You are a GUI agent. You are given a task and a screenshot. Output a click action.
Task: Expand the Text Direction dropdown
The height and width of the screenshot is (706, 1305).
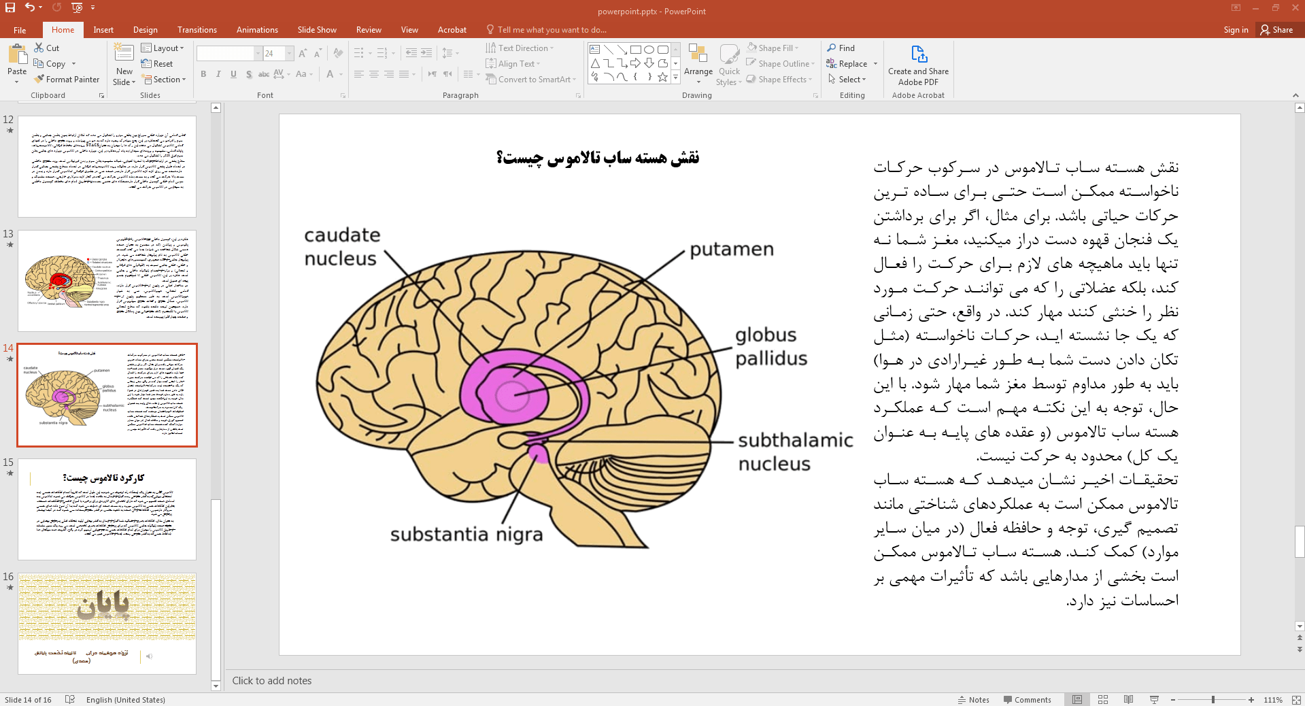click(x=520, y=48)
